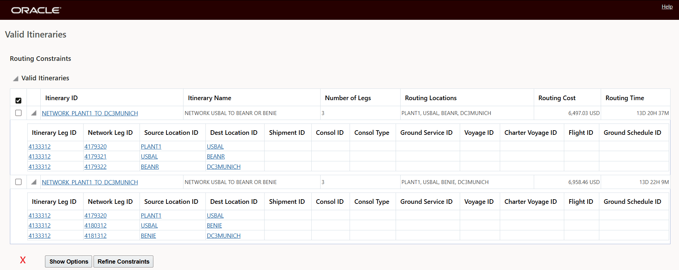The image size is (679, 270).
Task: Collapse the Valid Itineraries section triangle
Action: (16, 79)
